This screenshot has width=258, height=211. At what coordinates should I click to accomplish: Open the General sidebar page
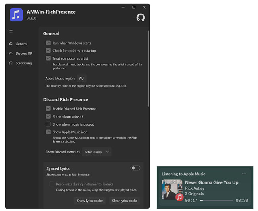[x=21, y=44]
